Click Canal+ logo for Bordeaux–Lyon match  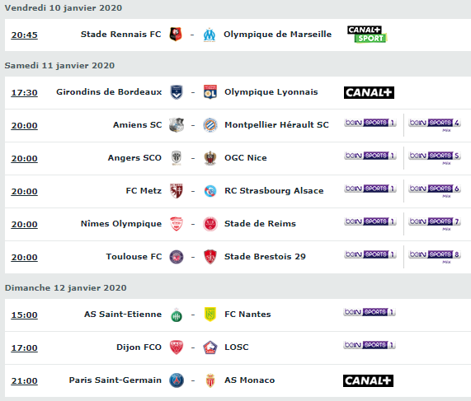pyautogui.click(x=369, y=92)
